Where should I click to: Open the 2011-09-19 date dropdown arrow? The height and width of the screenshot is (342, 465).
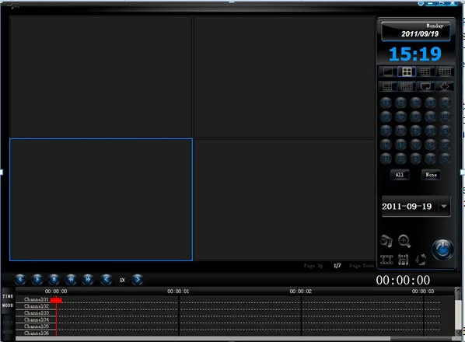(444, 206)
